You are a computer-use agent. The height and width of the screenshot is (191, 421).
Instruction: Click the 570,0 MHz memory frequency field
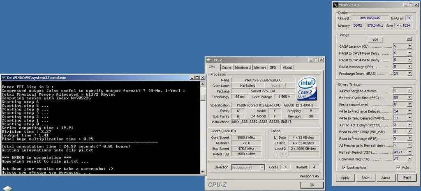376,25
